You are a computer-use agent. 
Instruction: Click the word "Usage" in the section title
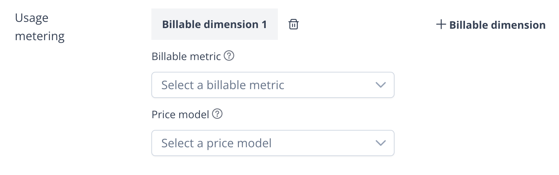(x=32, y=18)
